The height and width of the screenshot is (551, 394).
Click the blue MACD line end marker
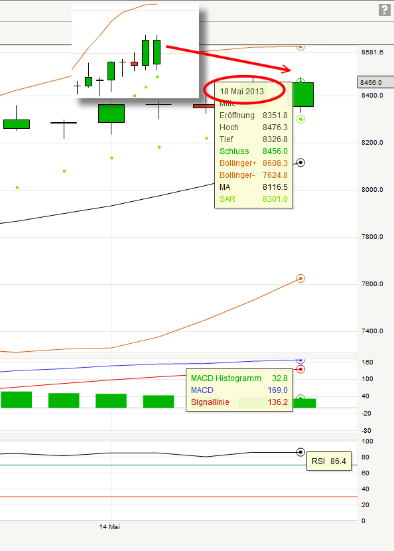tap(300, 360)
